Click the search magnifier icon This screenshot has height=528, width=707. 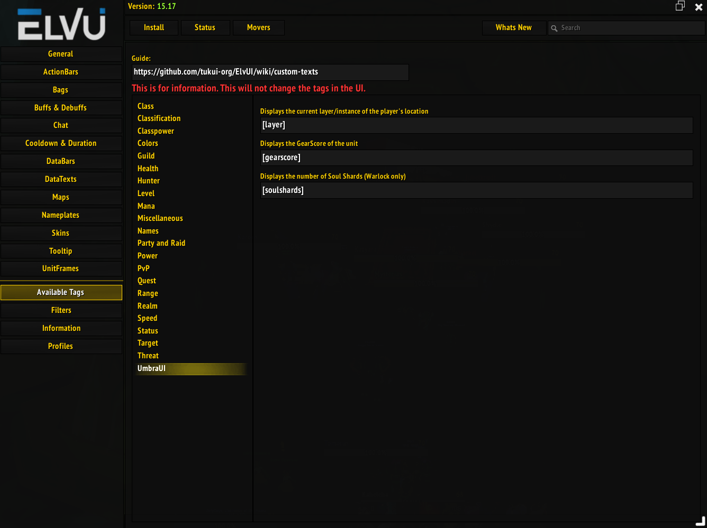pyautogui.click(x=554, y=28)
